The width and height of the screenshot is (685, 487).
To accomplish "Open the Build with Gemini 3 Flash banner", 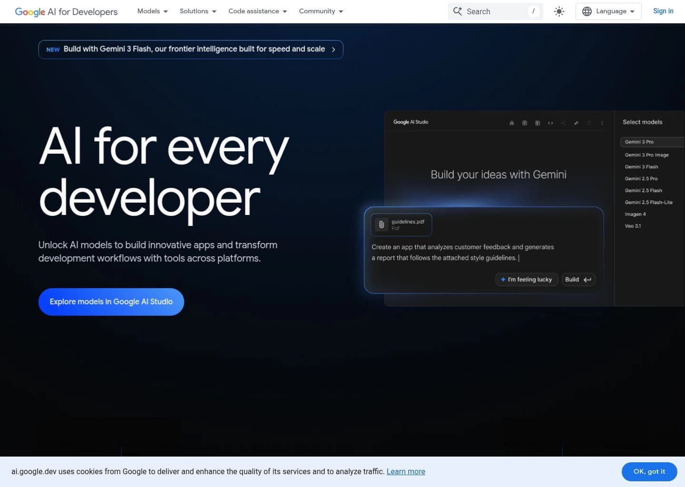I will (x=191, y=49).
